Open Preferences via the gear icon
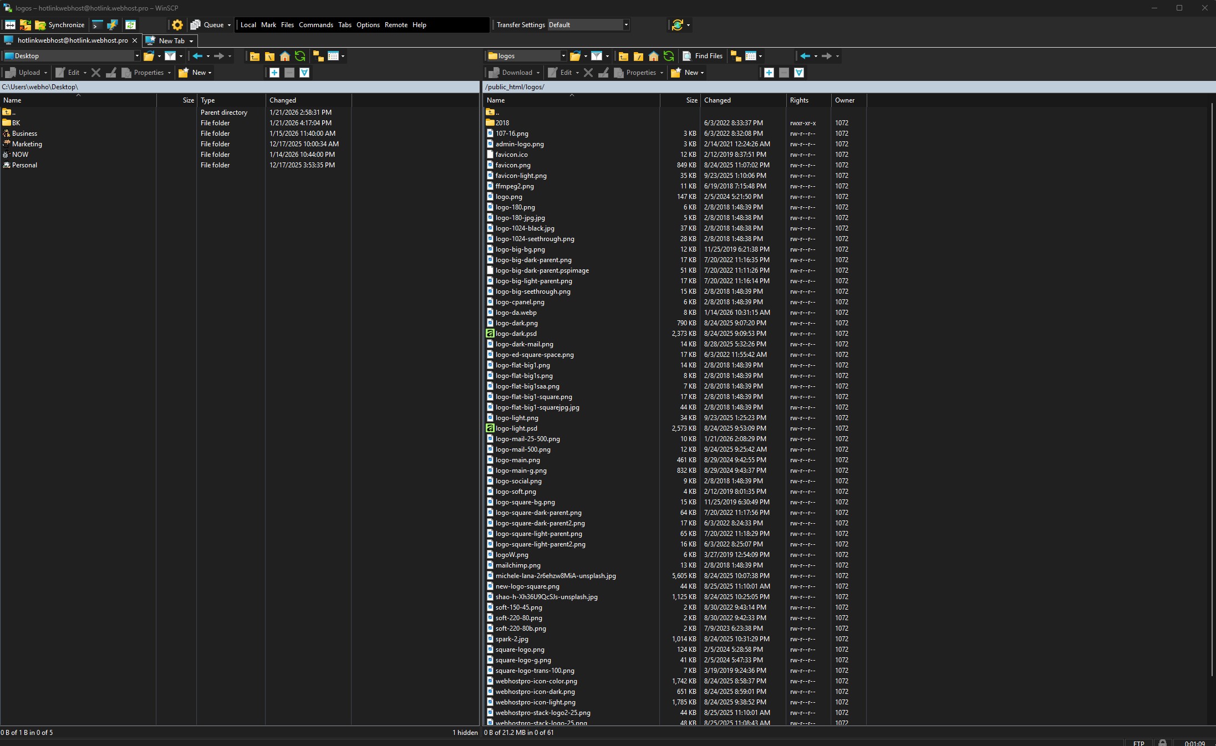This screenshot has height=746, width=1216. point(177,24)
